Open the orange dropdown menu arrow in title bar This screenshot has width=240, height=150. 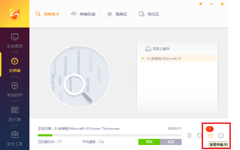pos(201,4)
